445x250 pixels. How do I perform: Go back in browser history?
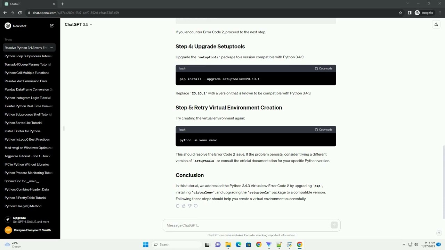click(x=5, y=13)
